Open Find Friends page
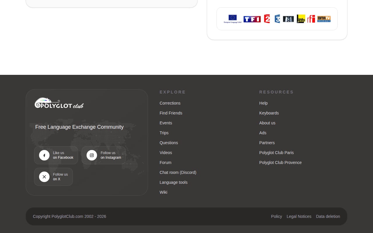Image resolution: width=373 pixels, height=233 pixels. tap(171, 113)
